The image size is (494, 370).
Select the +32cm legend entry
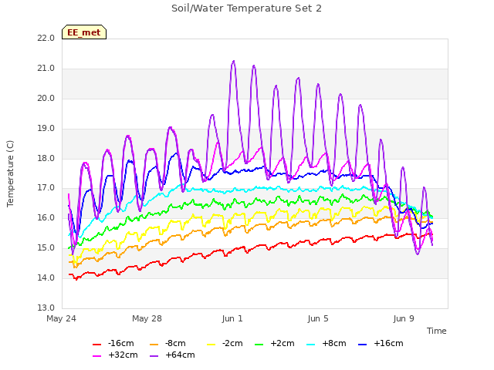click(x=115, y=355)
